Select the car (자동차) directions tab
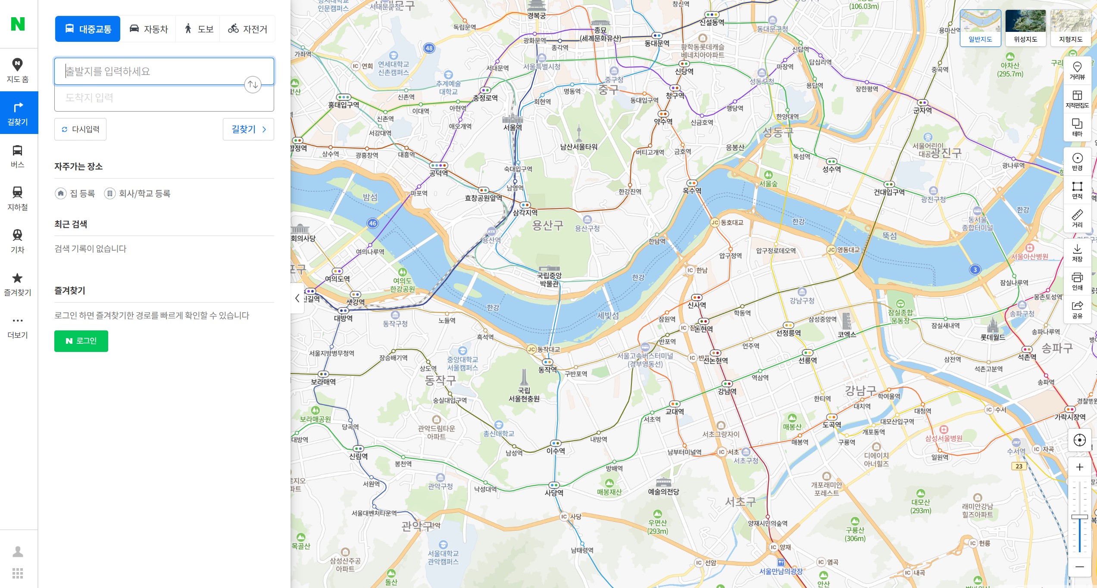The width and height of the screenshot is (1097, 588). 148,29
